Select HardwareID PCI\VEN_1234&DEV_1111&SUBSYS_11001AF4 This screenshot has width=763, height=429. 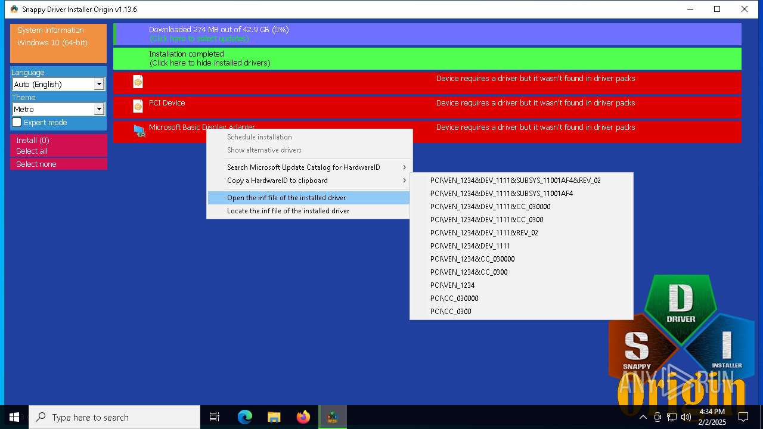click(522, 194)
